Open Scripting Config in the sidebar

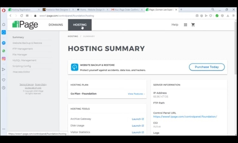[22, 66]
